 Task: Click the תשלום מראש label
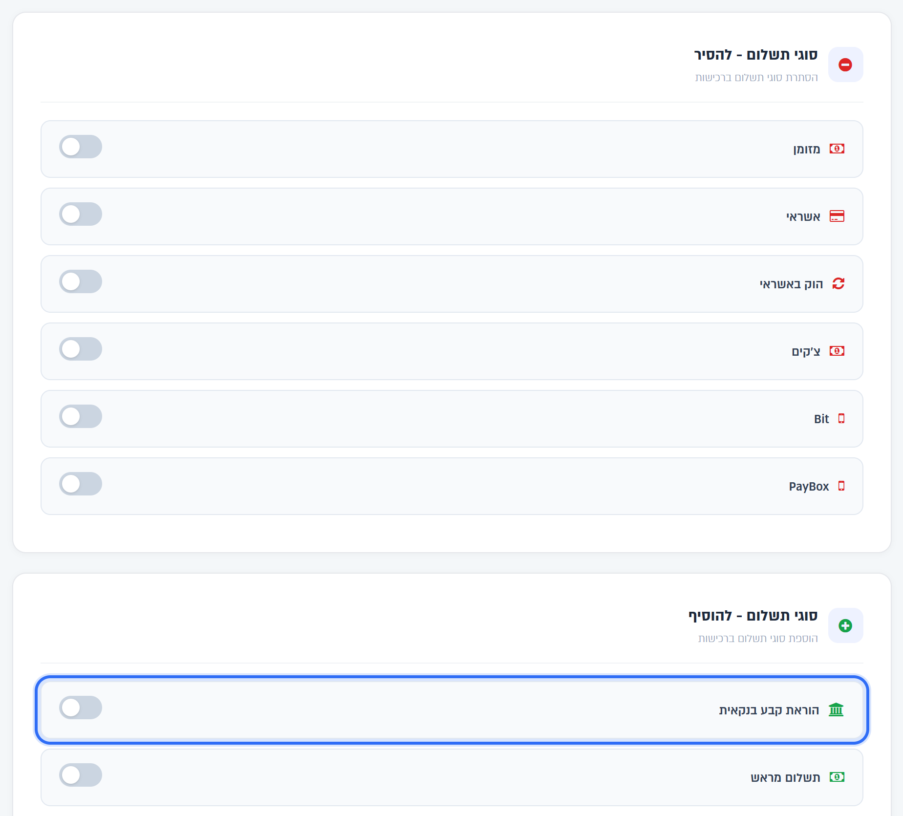(786, 777)
